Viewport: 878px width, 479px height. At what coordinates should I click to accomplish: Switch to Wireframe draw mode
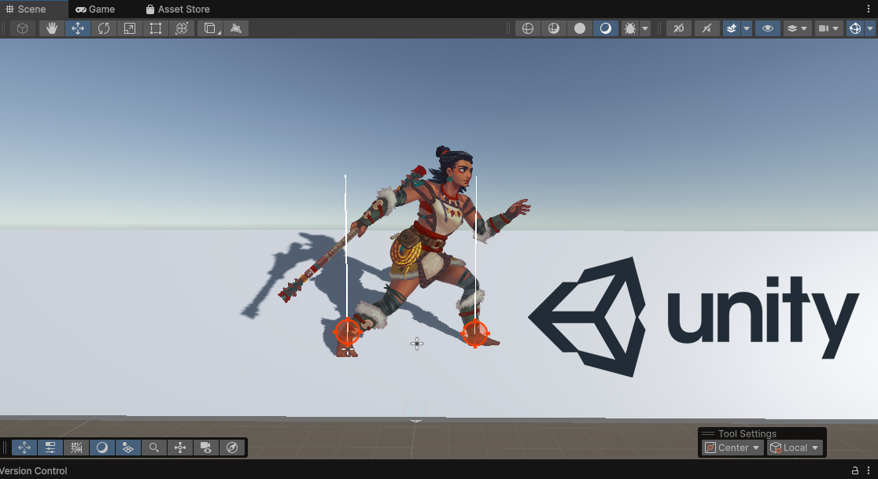tap(527, 28)
